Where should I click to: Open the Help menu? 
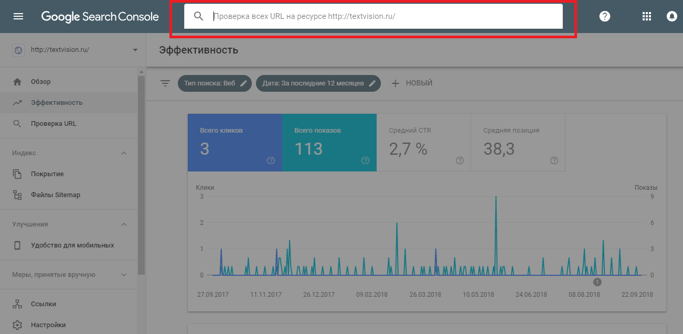tap(604, 16)
